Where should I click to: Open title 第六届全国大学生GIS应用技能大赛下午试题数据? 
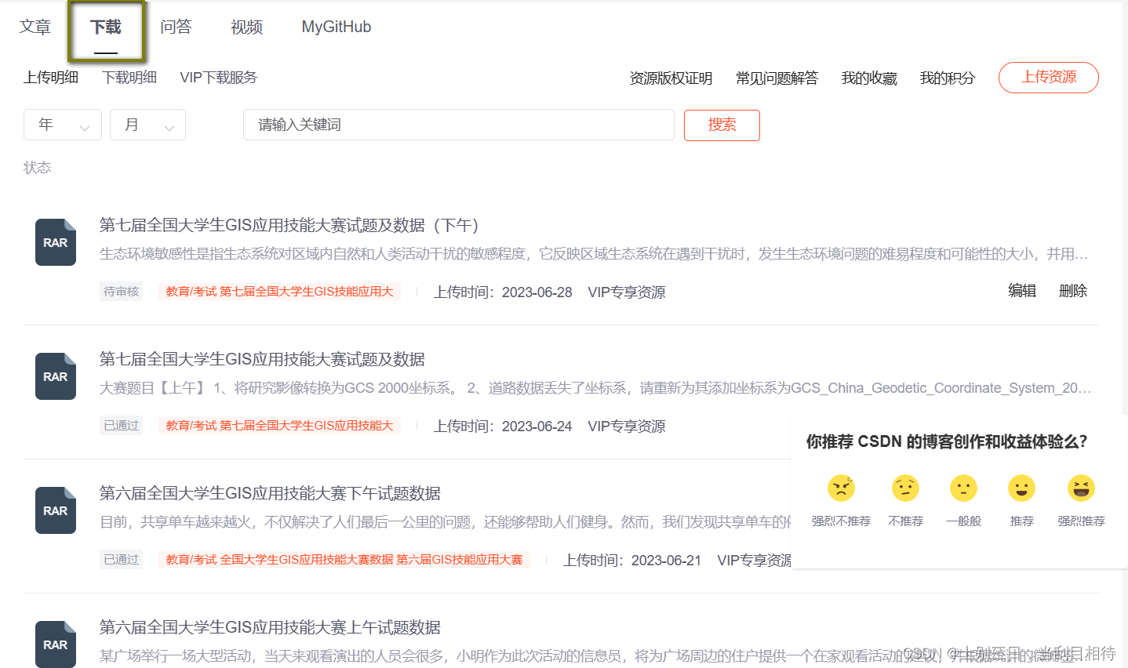[270, 493]
